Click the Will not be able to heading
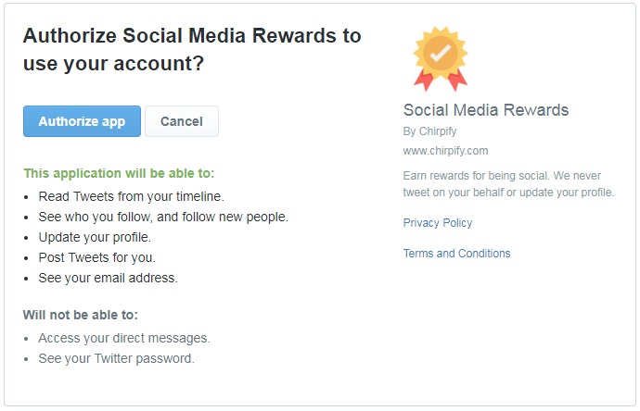Viewport: 640px width, 411px height. coord(81,315)
